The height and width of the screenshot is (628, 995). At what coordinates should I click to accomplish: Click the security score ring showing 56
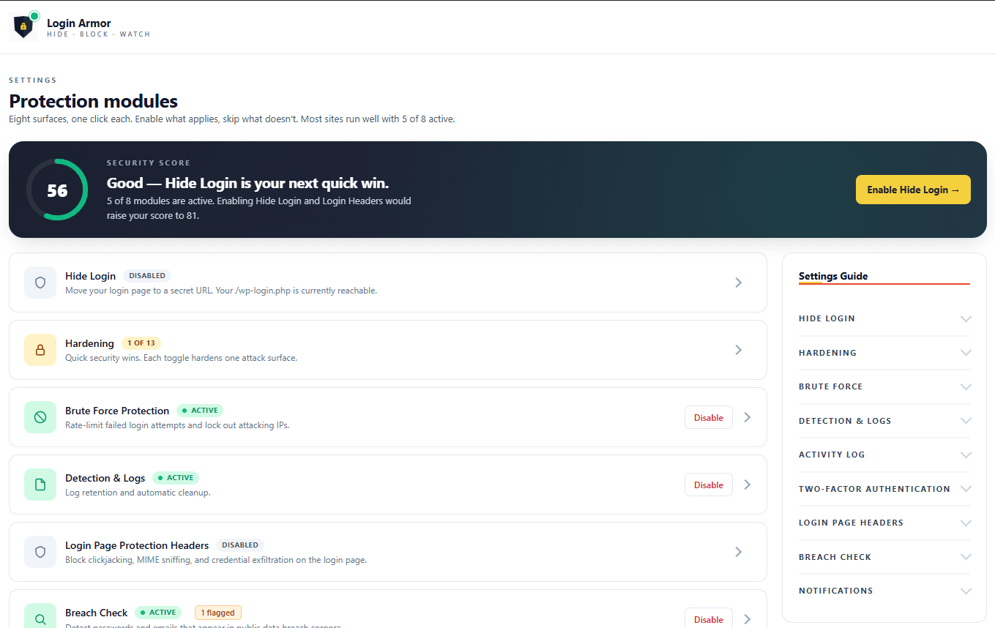coord(57,189)
